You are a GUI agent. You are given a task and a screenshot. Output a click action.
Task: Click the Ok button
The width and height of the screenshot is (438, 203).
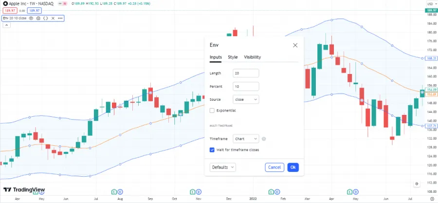click(292, 167)
